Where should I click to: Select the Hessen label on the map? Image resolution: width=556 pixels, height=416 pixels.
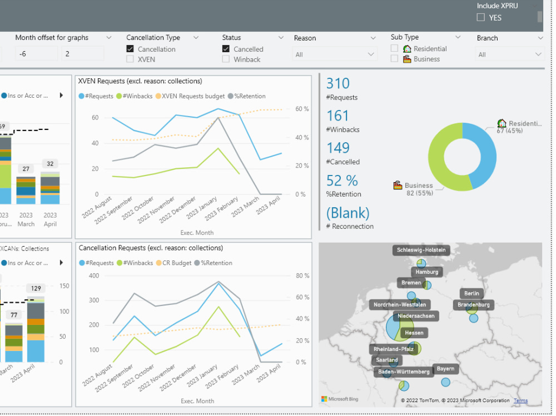click(415, 332)
